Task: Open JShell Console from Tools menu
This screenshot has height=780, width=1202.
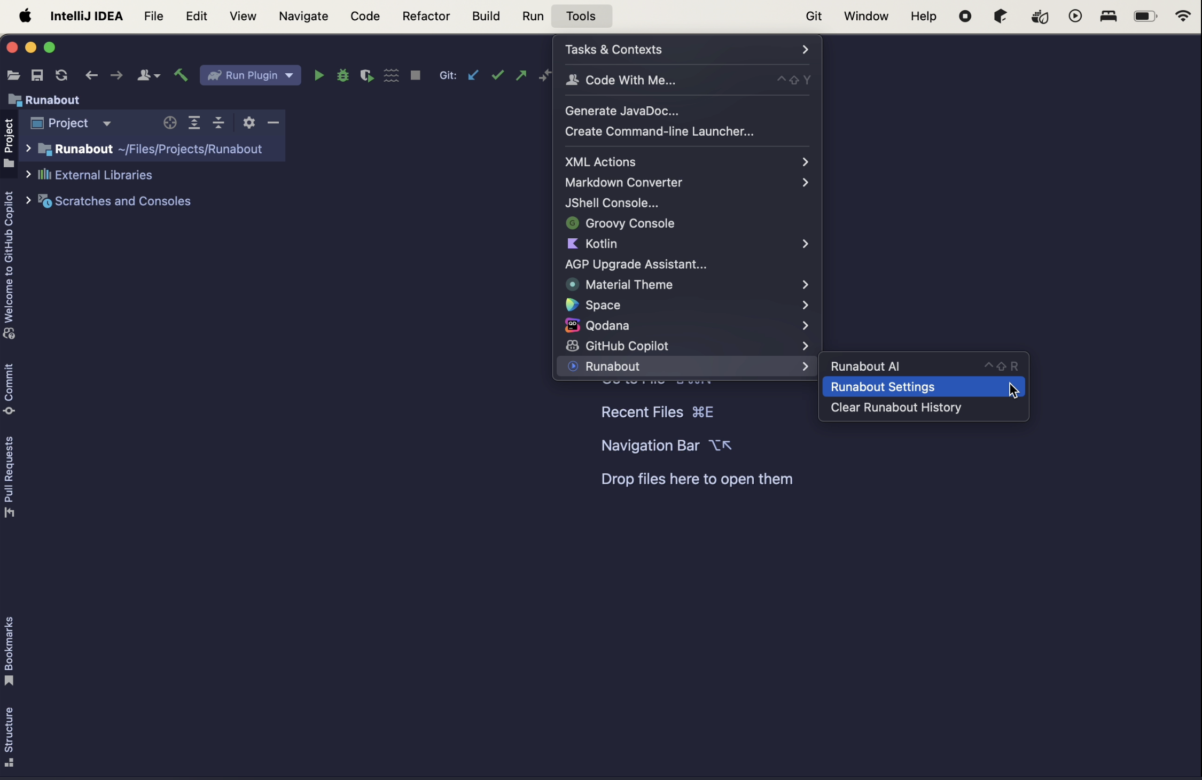Action: click(687, 203)
